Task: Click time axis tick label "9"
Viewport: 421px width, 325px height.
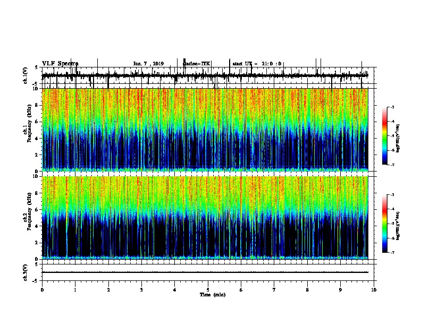Action: pos(340,290)
